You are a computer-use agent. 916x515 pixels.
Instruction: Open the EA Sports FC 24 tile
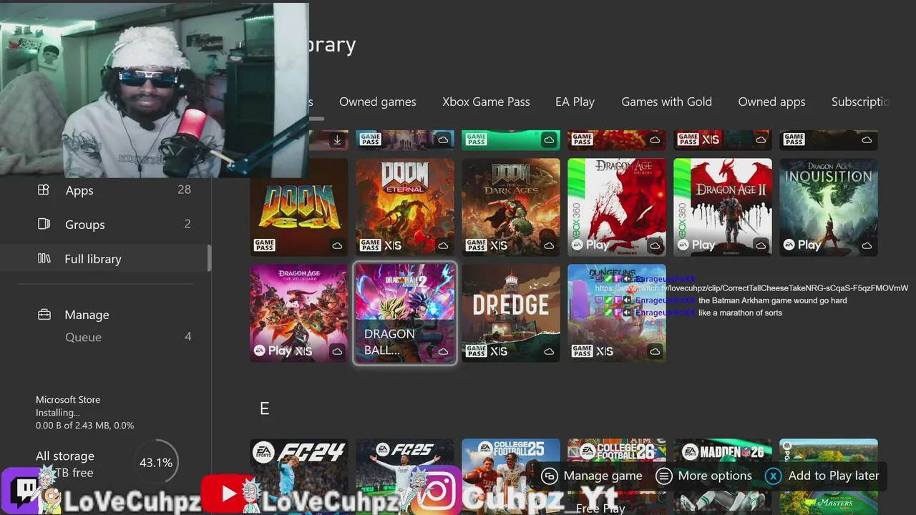pos(299,476)
